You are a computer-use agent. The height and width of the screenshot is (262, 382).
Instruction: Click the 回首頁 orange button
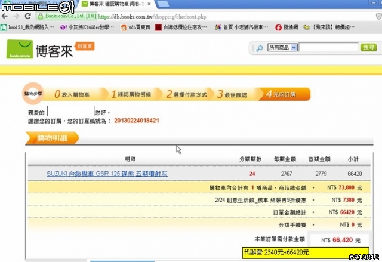click(85, 47)
